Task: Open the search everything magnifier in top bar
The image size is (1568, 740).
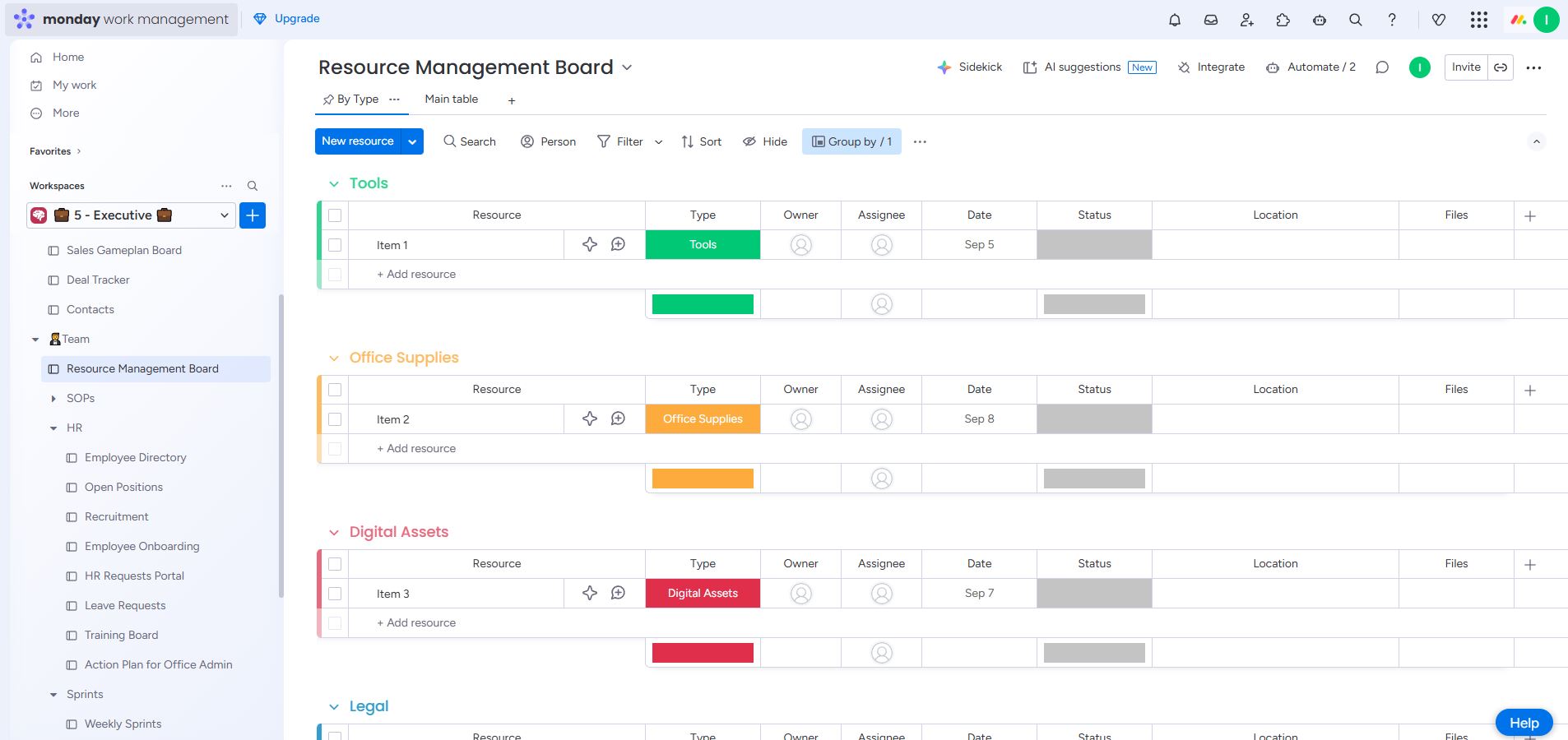Action: tap(1356, 20)
